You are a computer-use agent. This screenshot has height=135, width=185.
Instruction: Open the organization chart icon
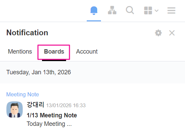click(112, 10)
